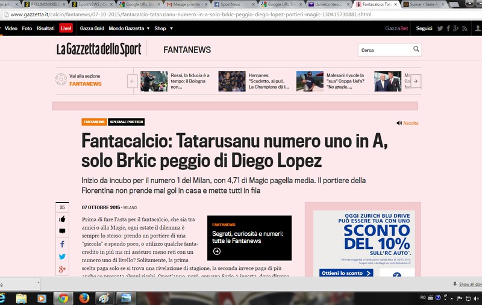This screenshot has width=482, height=305.
Task: Click the volume icon in system tray
Action: (476, 298)
